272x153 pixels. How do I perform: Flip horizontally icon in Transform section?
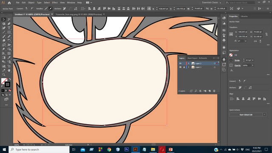255,41
